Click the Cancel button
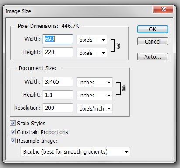The height and width of the screenshot is (168, 180). [152, 41]
